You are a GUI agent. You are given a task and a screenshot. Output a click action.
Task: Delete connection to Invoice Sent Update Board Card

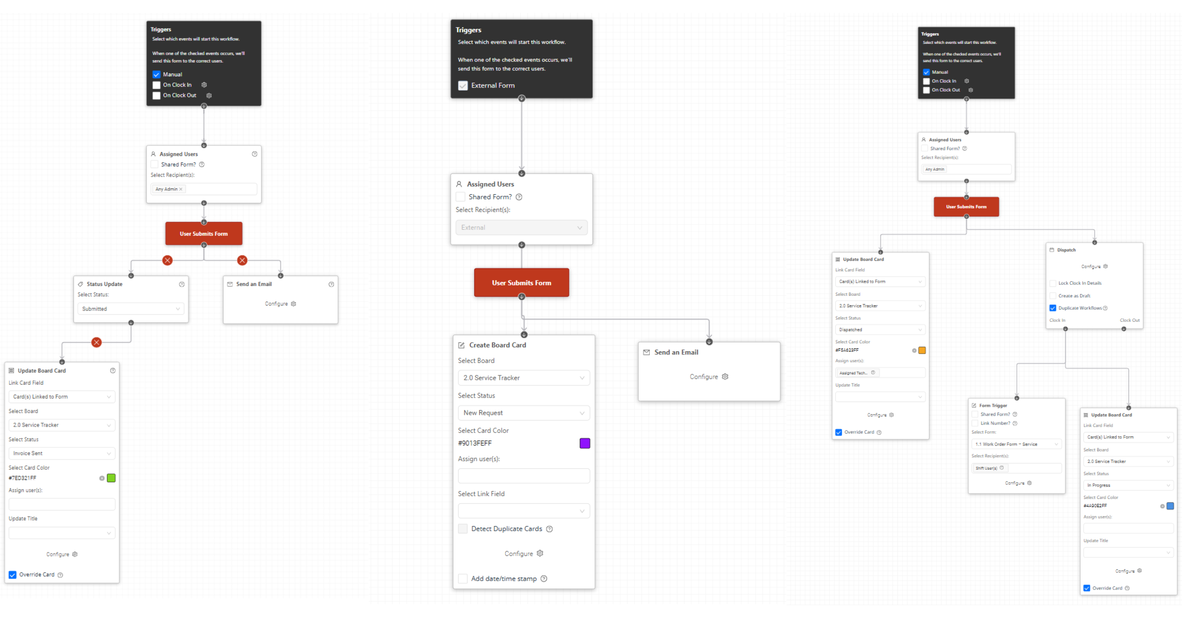click(97, 342)
